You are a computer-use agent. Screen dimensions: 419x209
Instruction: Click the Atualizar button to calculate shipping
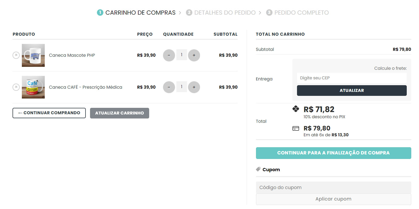[352, 90]
